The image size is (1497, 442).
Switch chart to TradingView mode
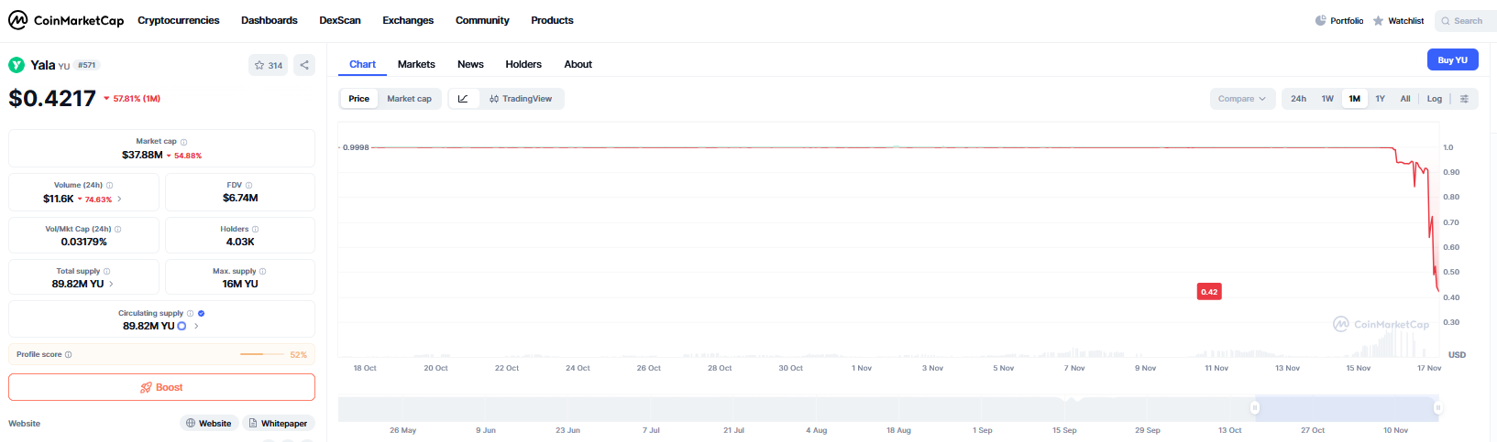pyautogui.click(x=521, y=99)
